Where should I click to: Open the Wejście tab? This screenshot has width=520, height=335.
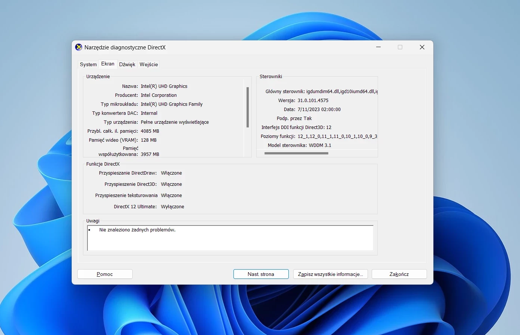(149, 64)
